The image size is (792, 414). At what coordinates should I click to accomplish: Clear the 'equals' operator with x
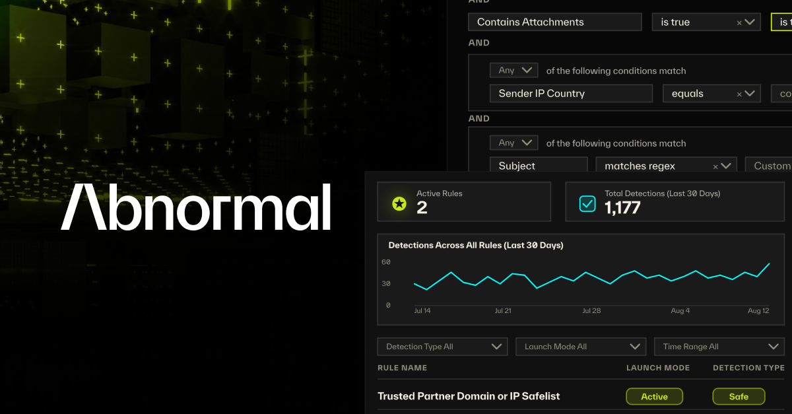coord(739,94)
